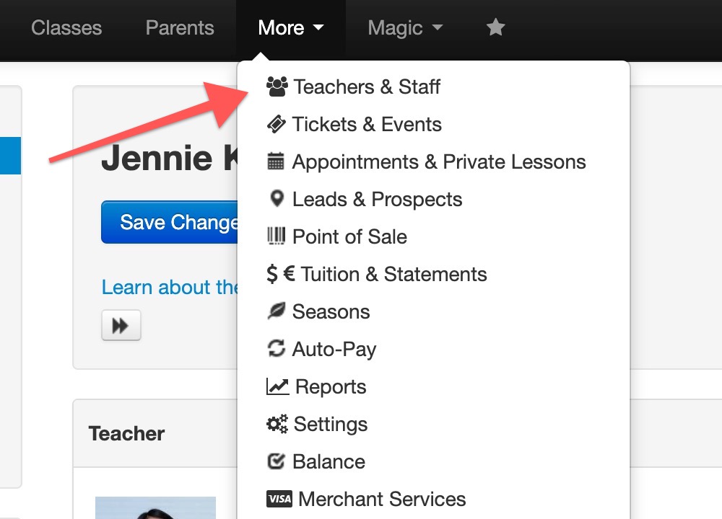Click the Seasons leaf icon
This screenshot has height=519, width=722.
click(277, 311)
